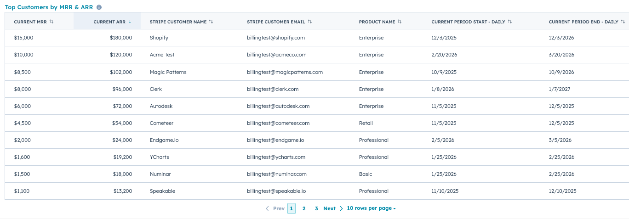Click the Acme Test customer name cell
629x219 pixels.
162,55
